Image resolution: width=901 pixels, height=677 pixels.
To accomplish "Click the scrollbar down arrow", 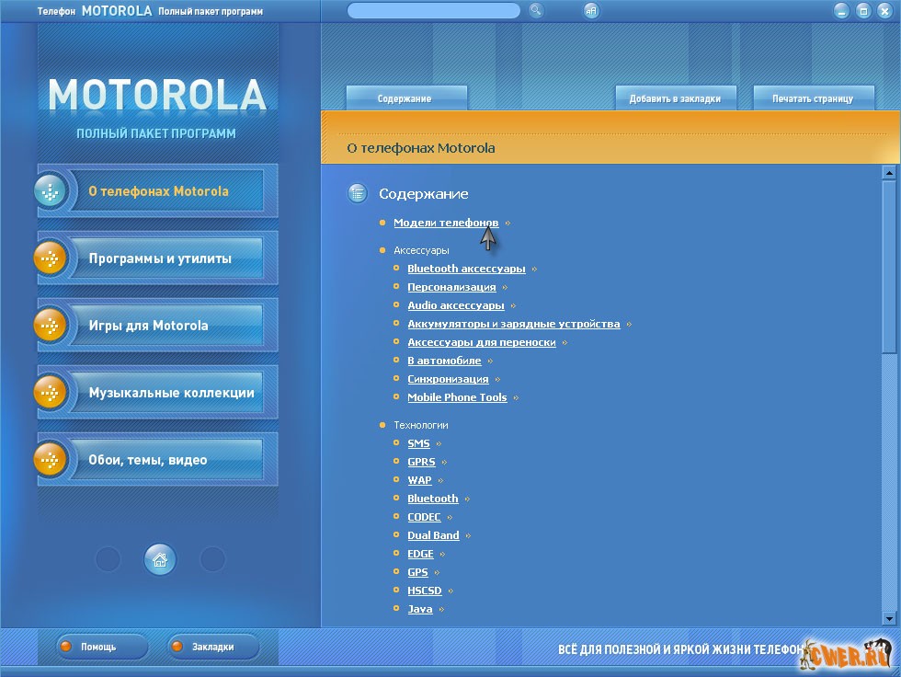I will [888, 619].
